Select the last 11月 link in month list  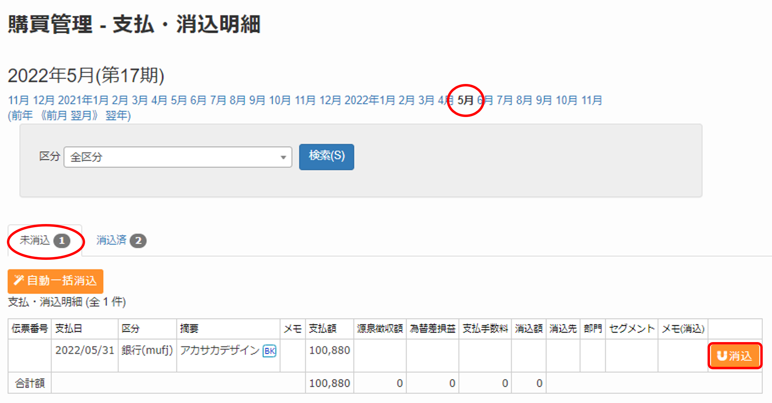pyautogui.click(x=591, y=100)
